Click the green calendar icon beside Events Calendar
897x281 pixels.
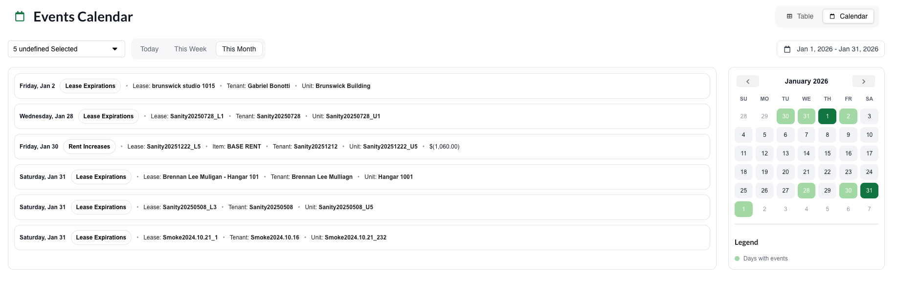tap(20, 17)
